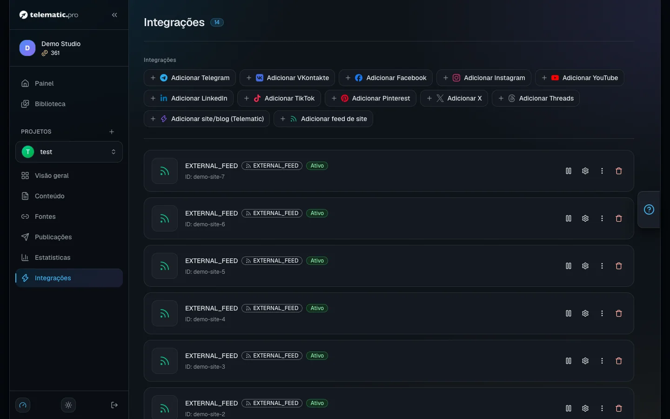
Task: Click Adicionar feed de site button
Action: (x=323, y=119)
